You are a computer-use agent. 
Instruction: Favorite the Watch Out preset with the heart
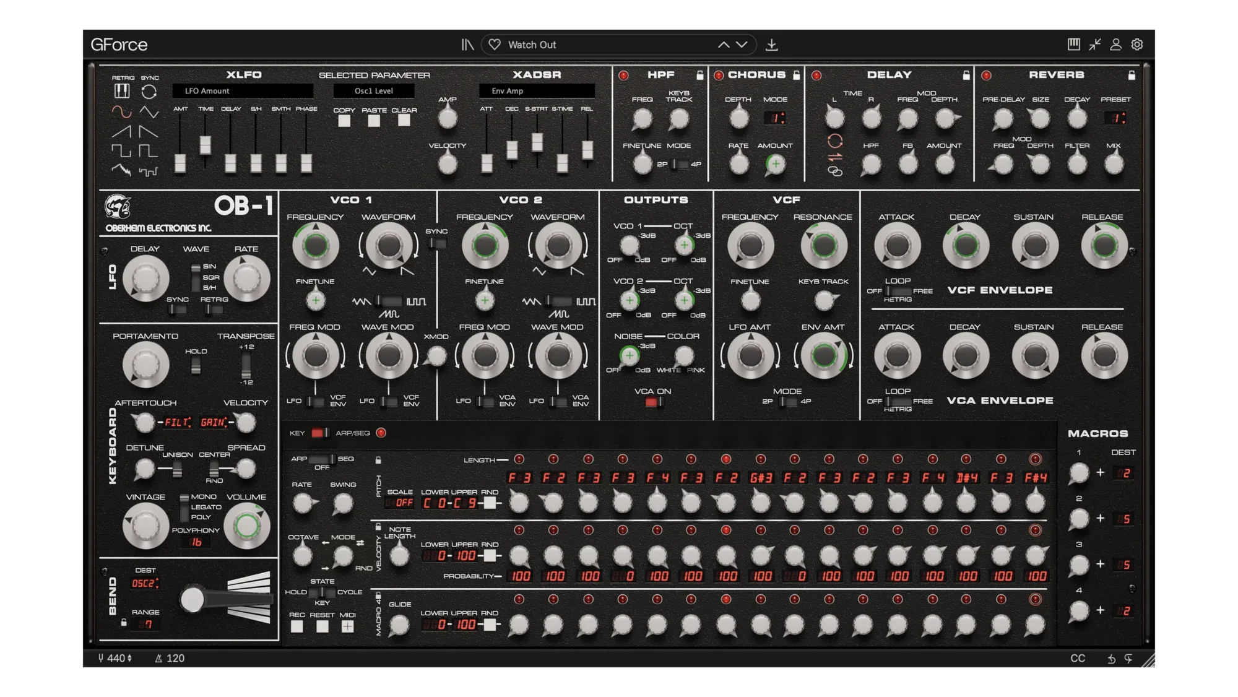pos(495,45)
